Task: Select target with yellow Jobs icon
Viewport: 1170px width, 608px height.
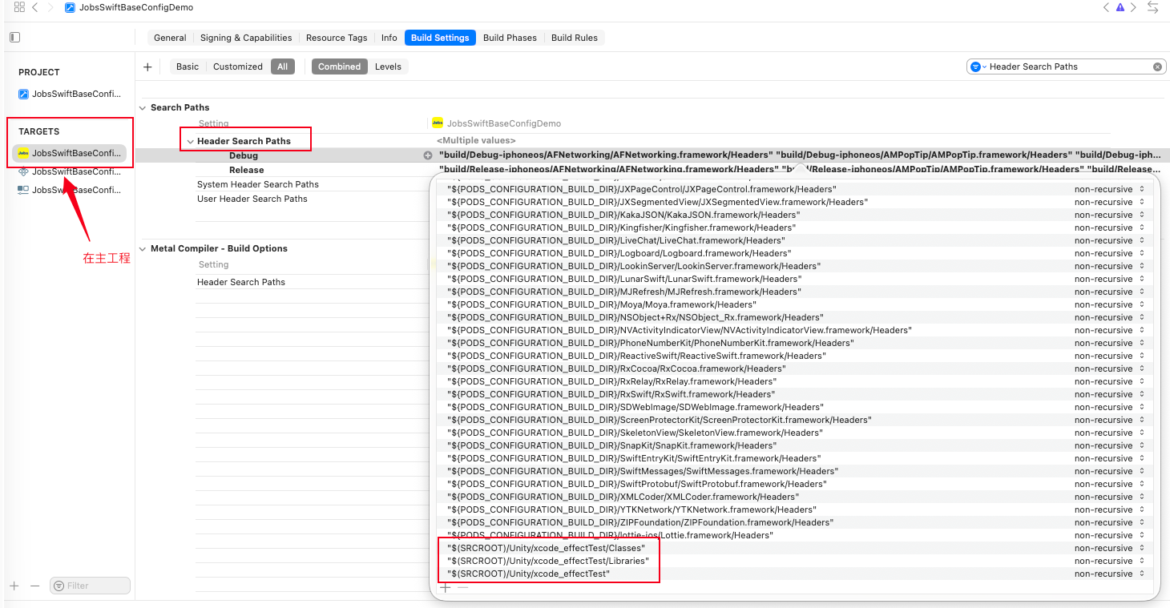Action: [69, 153]
